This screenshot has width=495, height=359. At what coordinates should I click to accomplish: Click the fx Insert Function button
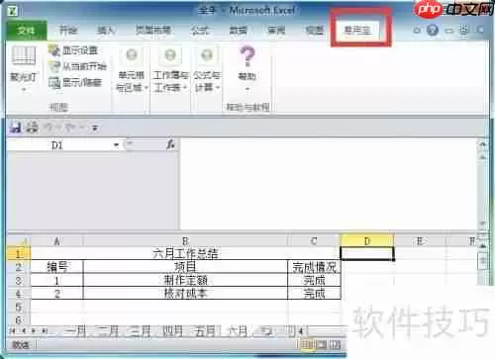170,145
